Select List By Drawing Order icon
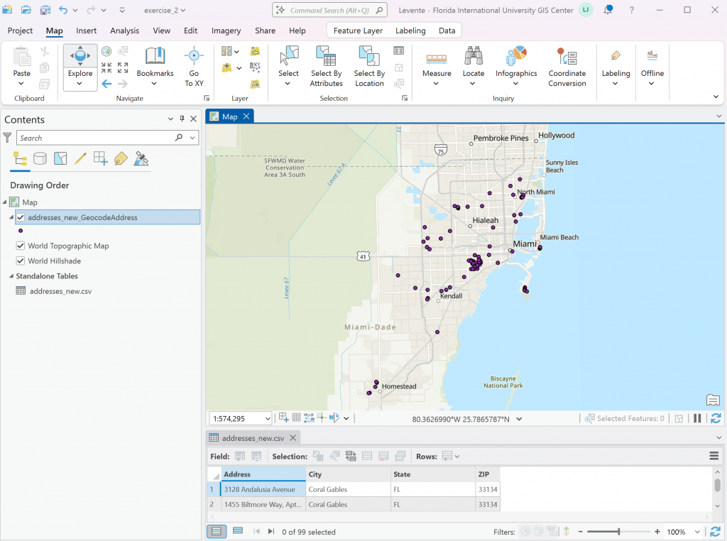 20,158
